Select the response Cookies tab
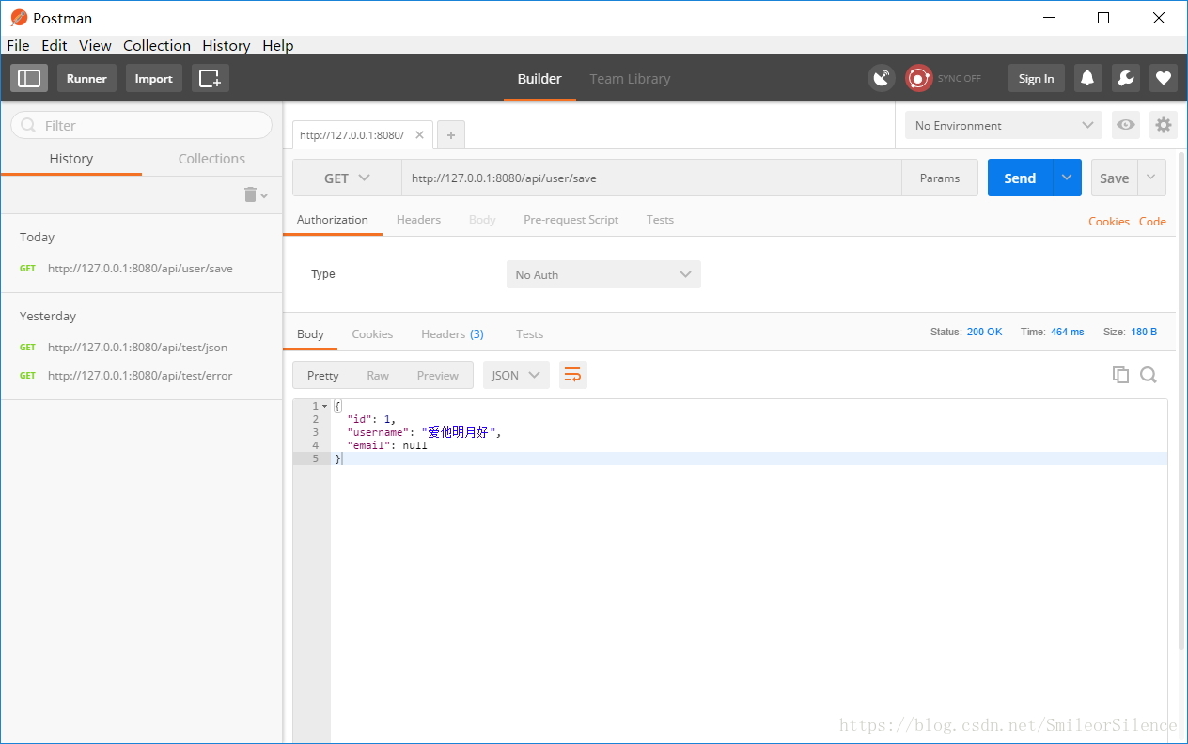Screen dimensions: 1188x744 [372, 334]
